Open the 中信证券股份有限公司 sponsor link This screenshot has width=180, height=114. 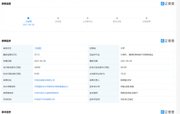[44, 80]
